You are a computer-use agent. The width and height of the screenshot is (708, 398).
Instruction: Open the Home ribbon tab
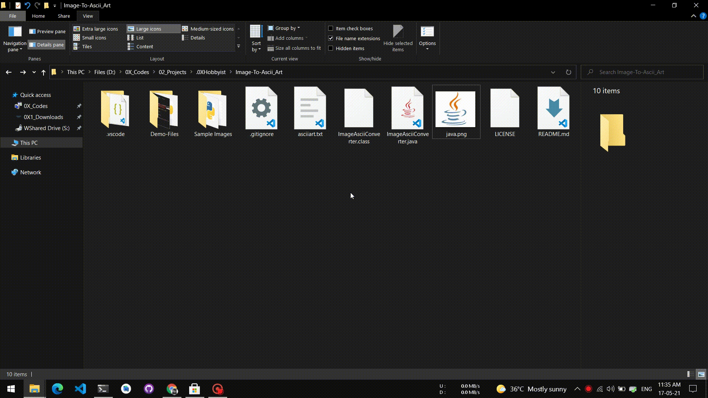point(38,16)
